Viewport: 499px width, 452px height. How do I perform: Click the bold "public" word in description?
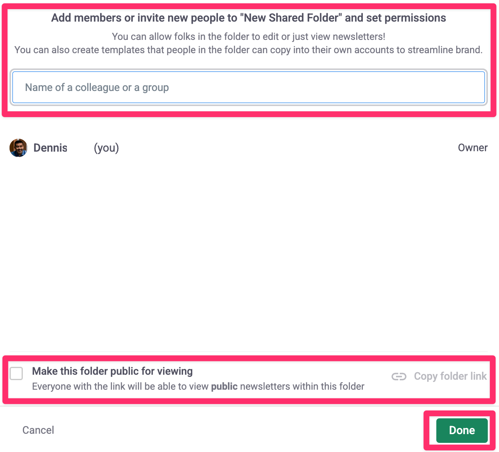224,386
